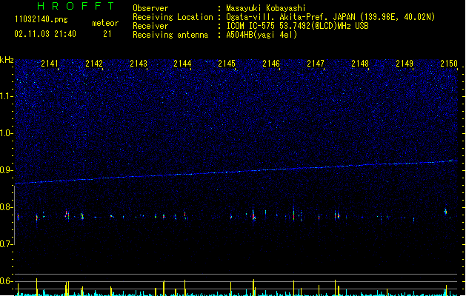
Task: Click the Receiver field label
Action: coord(150,26)
